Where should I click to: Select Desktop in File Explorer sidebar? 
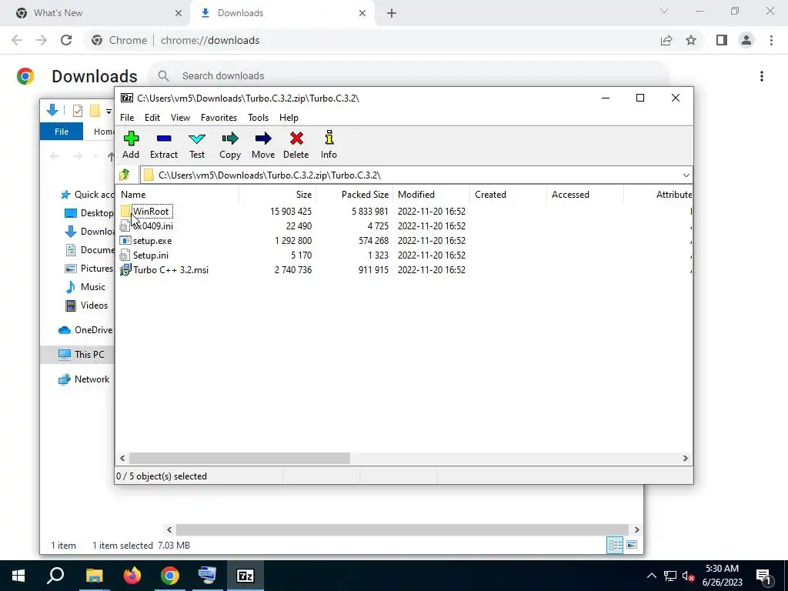click(x=89, y=213)
